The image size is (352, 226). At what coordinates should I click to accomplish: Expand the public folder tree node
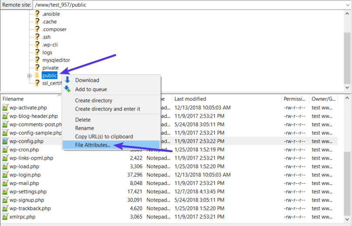(x=29, y=76)
